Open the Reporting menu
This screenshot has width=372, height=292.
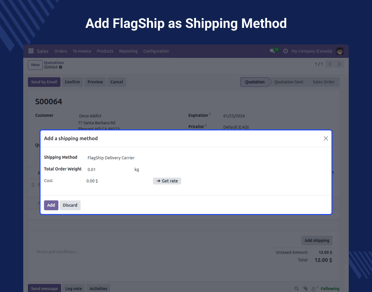pos(128,51)
